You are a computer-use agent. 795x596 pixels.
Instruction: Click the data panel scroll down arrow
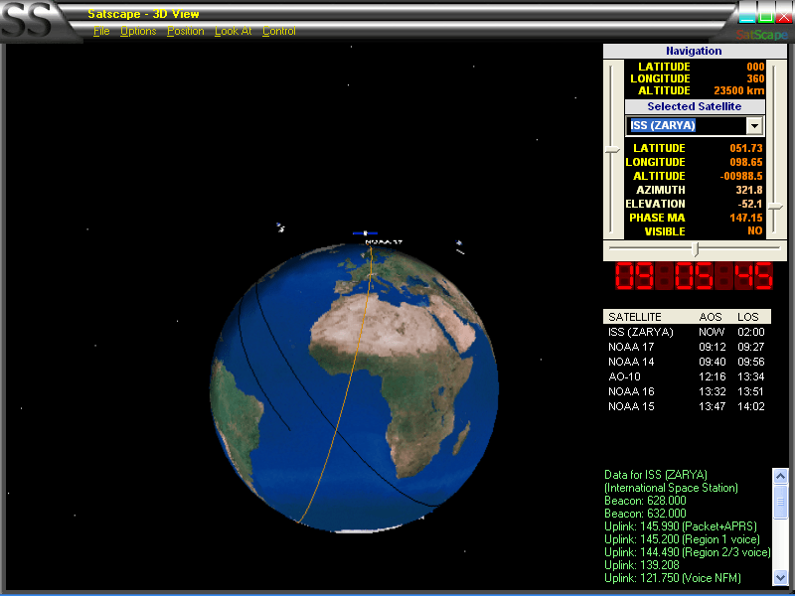coord(780,577)
